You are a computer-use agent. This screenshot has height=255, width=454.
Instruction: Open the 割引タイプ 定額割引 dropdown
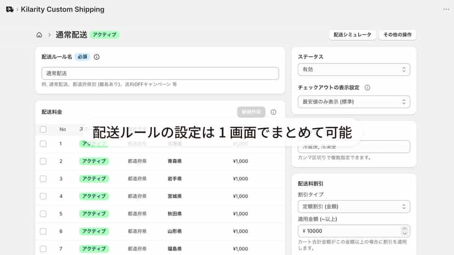354,207
